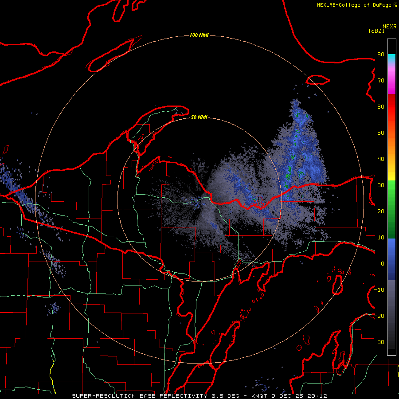Click the [dBZ] units label

click(x=376, y=31)
